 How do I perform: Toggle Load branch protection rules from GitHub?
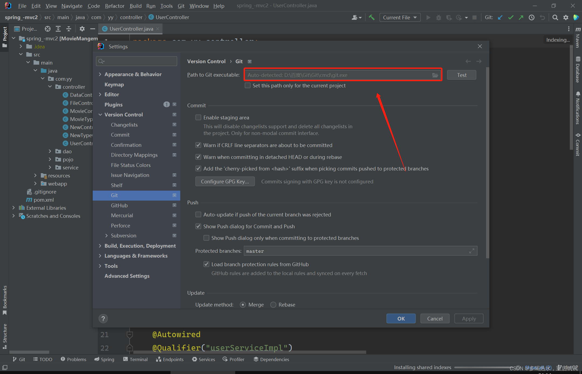[206, 264]
